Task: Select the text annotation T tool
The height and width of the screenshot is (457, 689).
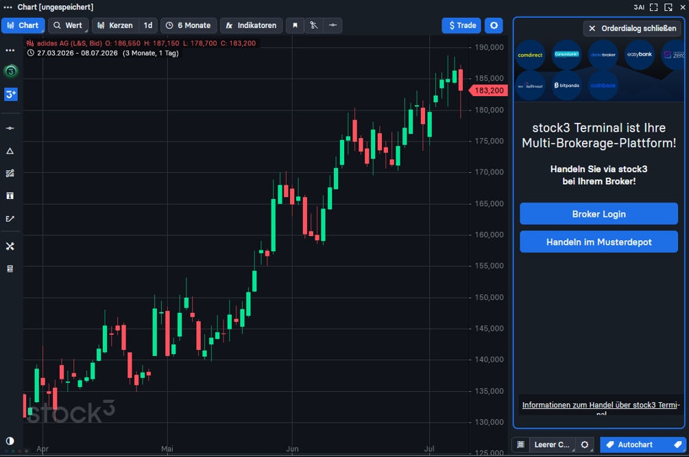Action: point(10,196)
